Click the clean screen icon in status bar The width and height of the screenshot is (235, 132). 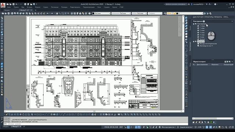pyautogui.click(x=230, y=127)
